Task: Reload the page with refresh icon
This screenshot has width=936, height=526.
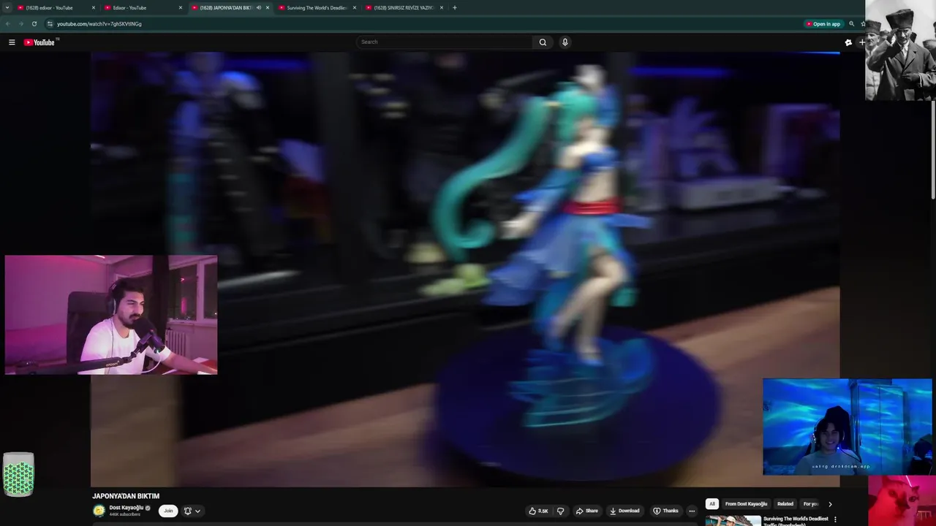Action: tap(34, 24)
